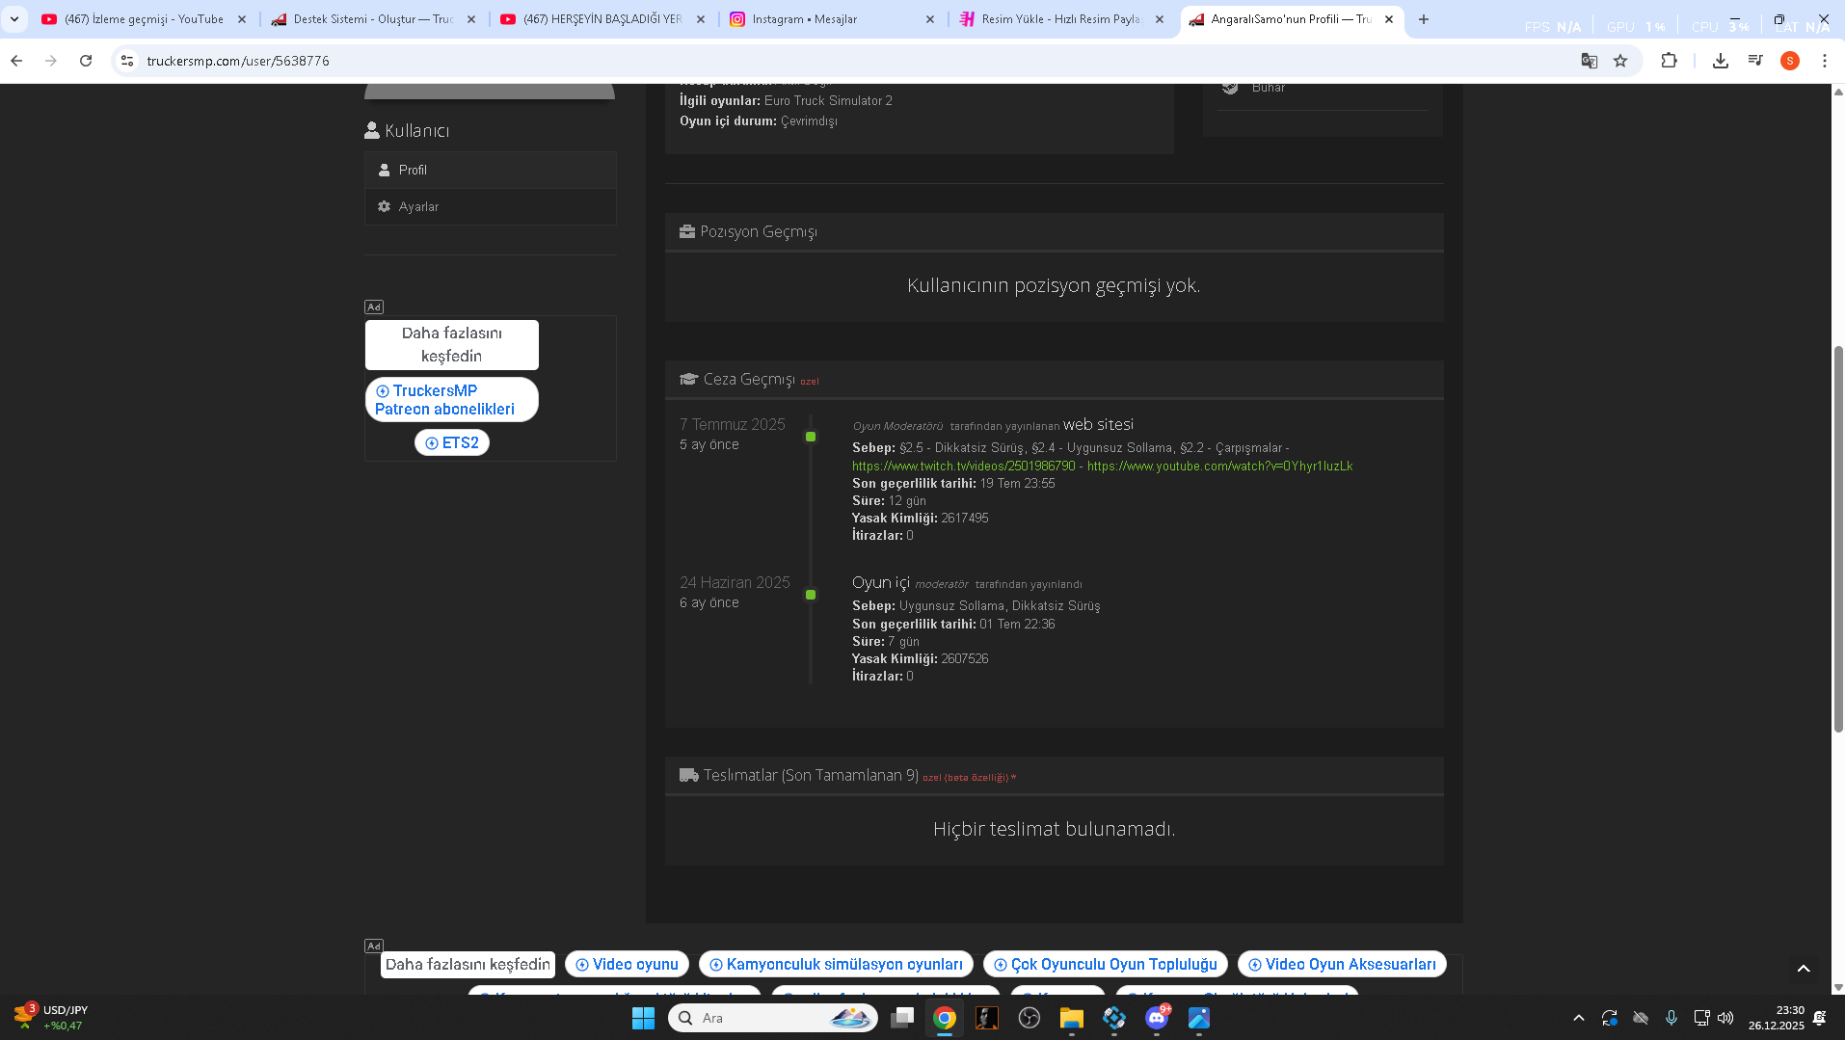Open a new browser tab
This screenshot has width=1845, height=1040.
coord(1424,19)
